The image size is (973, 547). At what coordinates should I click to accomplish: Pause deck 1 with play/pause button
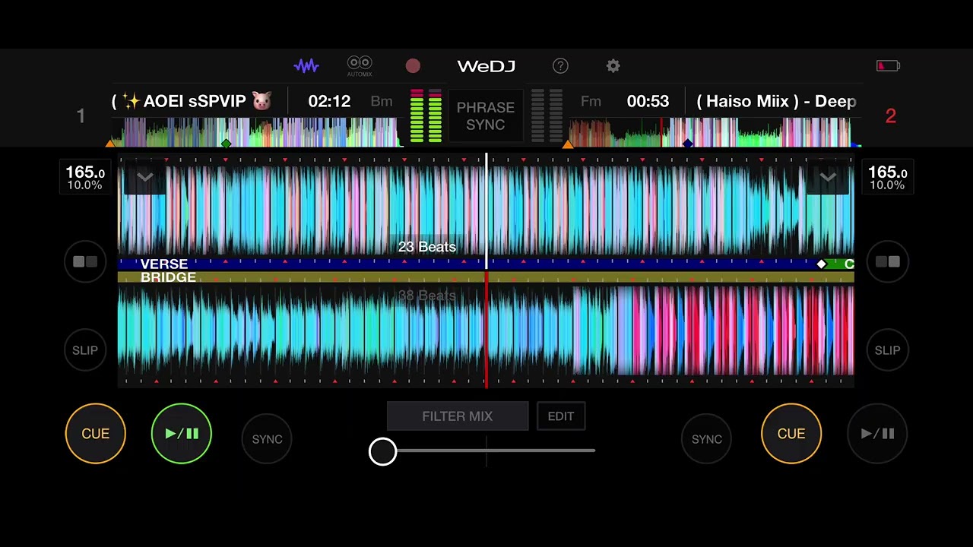click(182, 434)
